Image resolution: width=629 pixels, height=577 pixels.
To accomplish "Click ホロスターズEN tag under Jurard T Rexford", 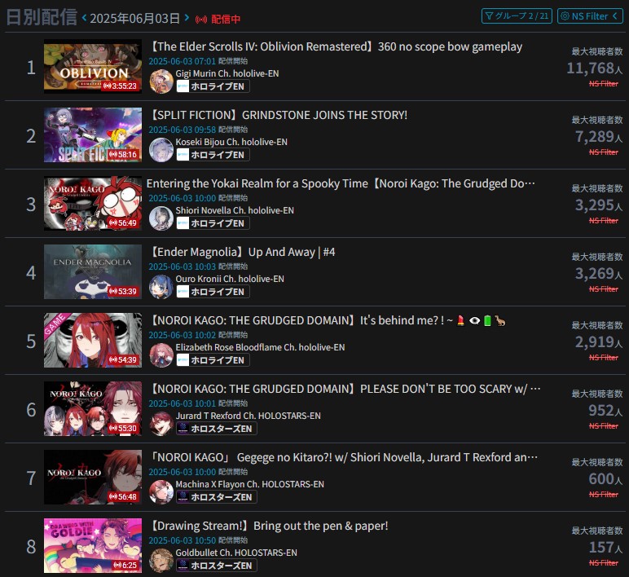I will point(217,429).
